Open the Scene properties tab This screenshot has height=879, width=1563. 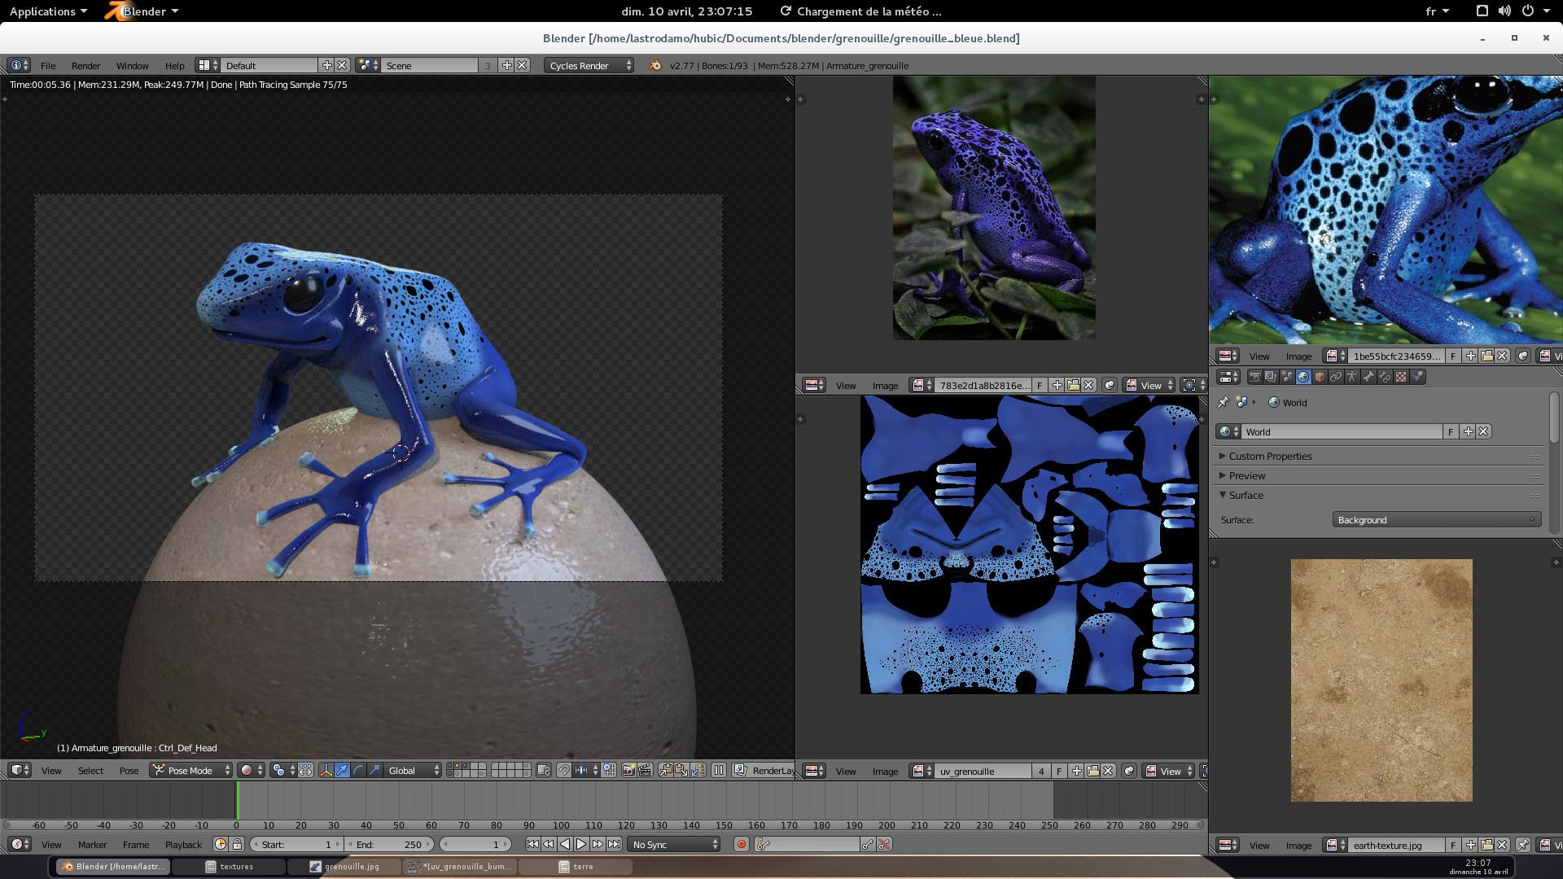(x=1287, y=377)
